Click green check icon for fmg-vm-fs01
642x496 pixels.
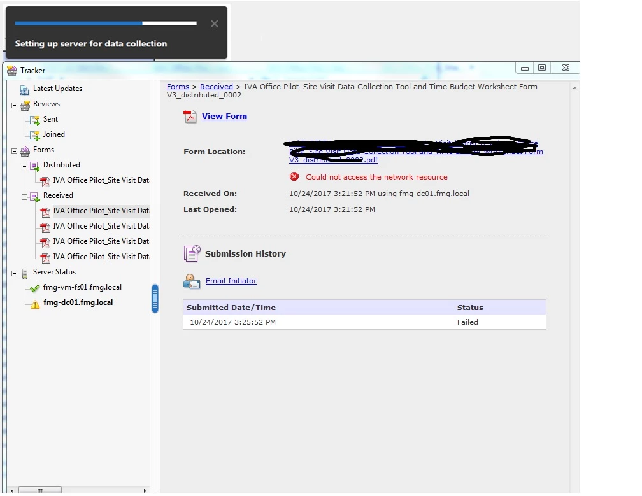click(35, 288)
